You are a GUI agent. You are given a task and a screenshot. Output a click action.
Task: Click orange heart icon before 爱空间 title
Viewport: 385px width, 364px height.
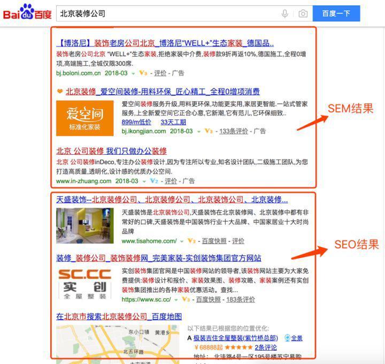tap(60, 92)
